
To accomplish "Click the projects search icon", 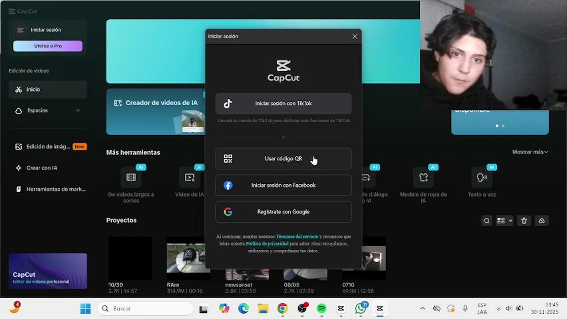I will pos(487,221).
